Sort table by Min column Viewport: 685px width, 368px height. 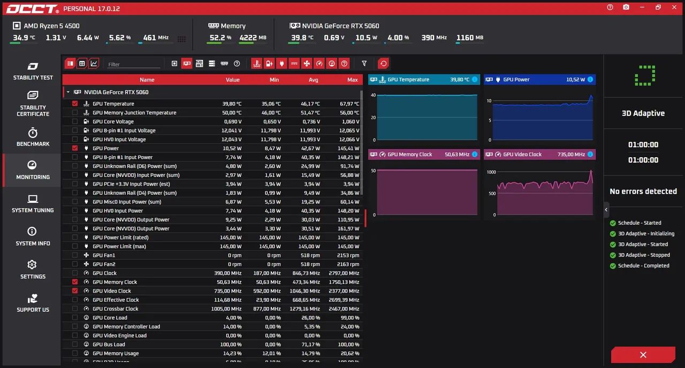point(274,80)
